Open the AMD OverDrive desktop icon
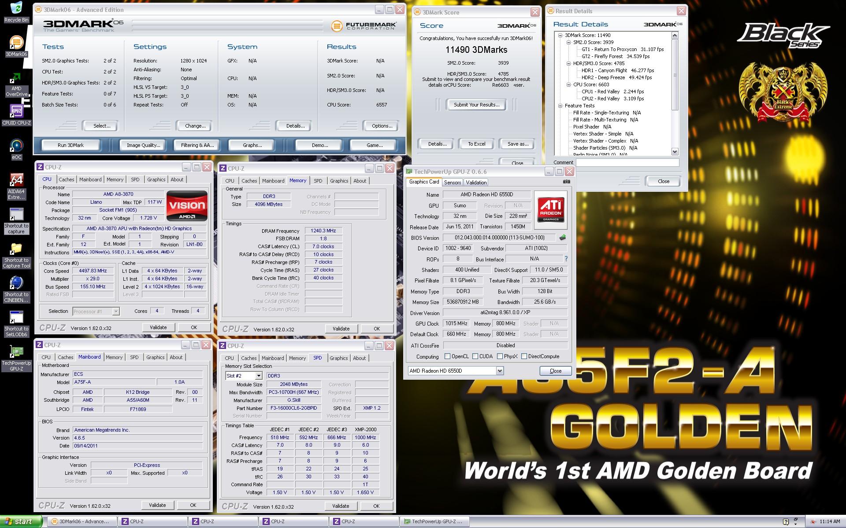The width and height of the screenshot is (846, 528). [x=16, y=84]
